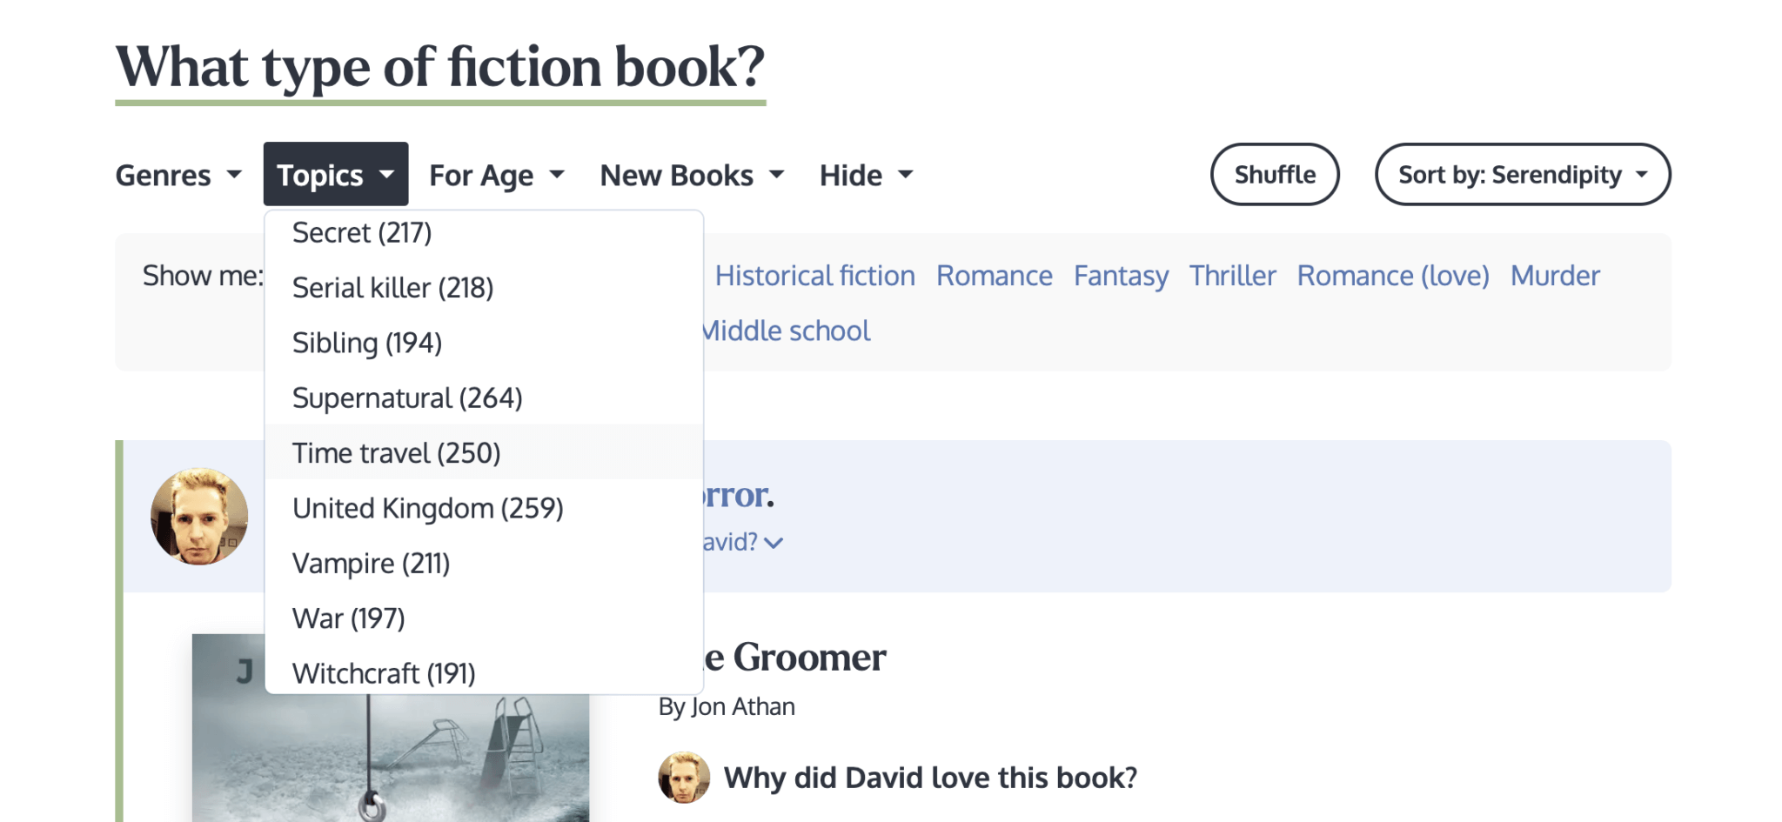The width and height of the screenshot is (1782, 822).
Task: Click the Middle school filter link
Action: click(784, 331)
